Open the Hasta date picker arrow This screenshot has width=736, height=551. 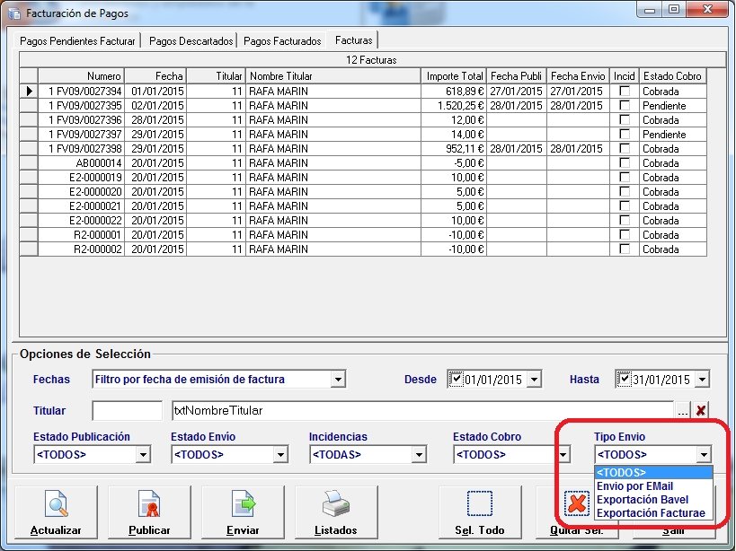pos(702,379)
